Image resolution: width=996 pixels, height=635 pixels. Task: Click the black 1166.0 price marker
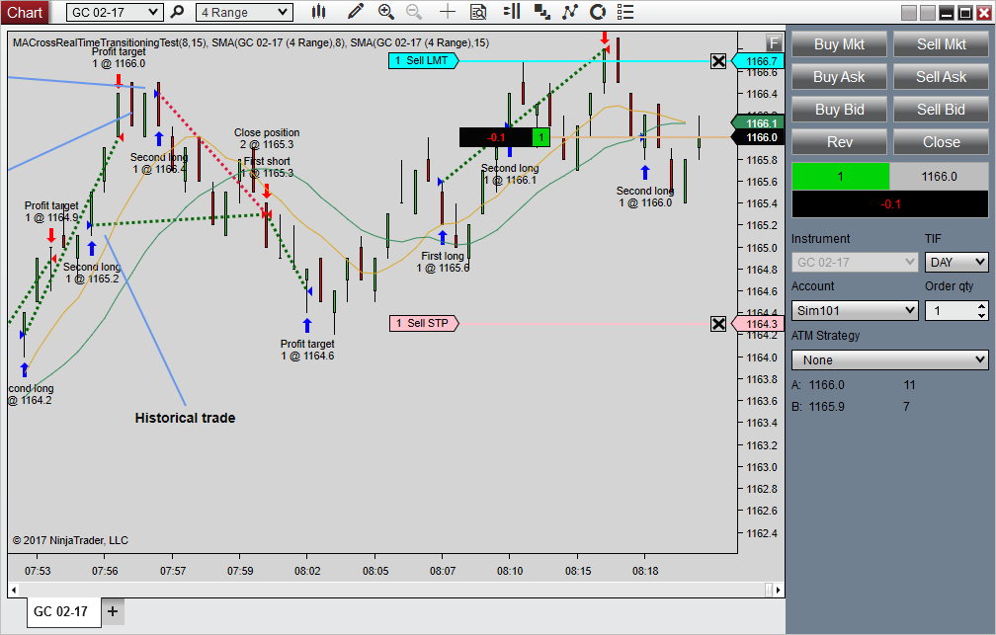click(759, 137)
